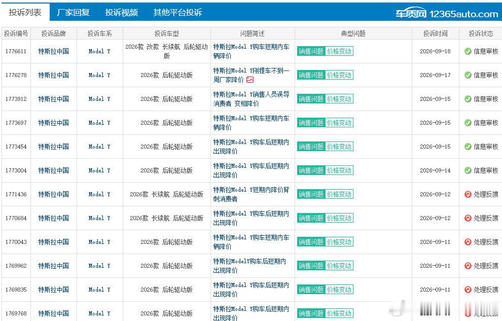The image size is (502, 321).
Task: Click red 处理反馈 status icon for complaint 1771436
Action: click(x=468, y=194)
